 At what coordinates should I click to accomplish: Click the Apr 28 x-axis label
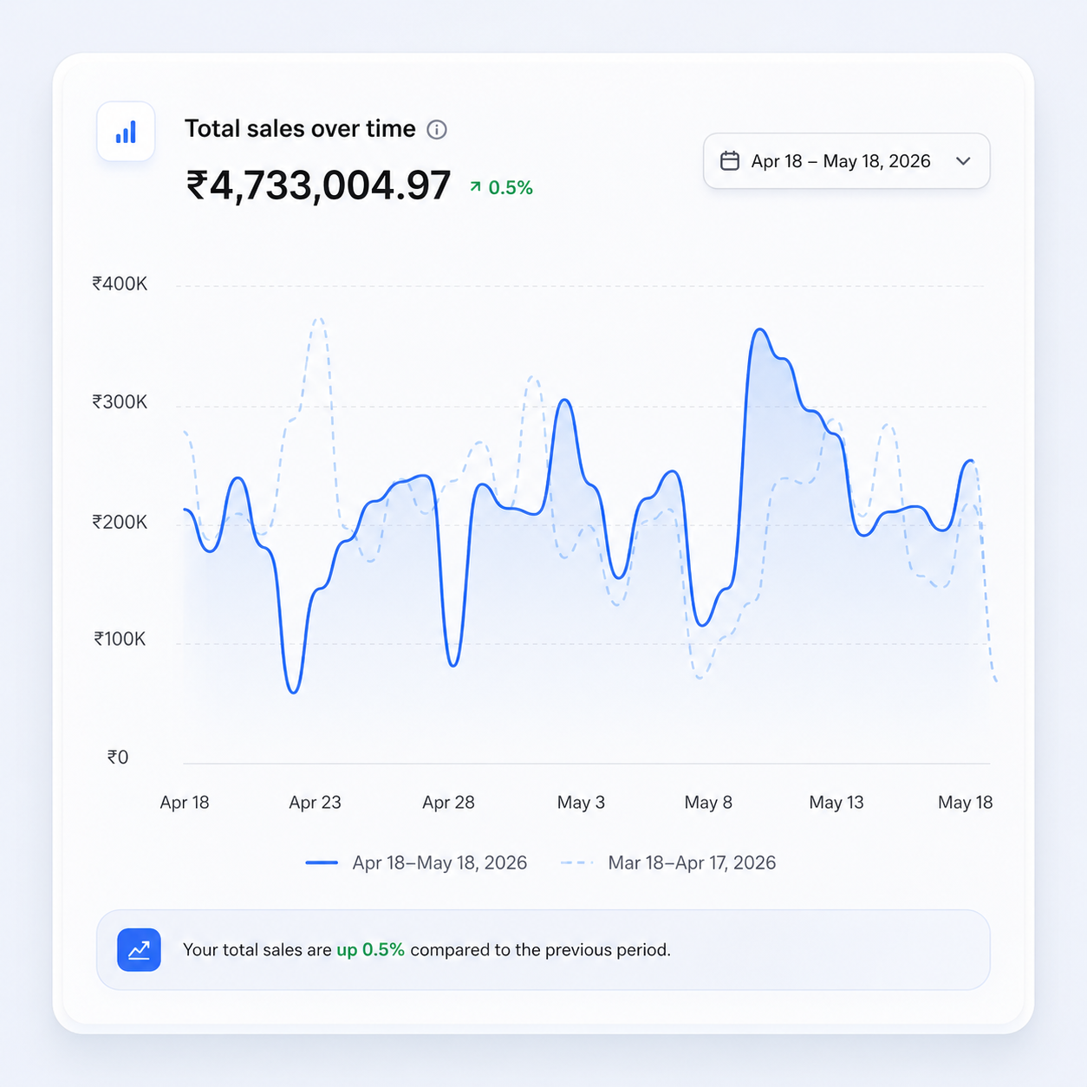[x=448, y=803]
